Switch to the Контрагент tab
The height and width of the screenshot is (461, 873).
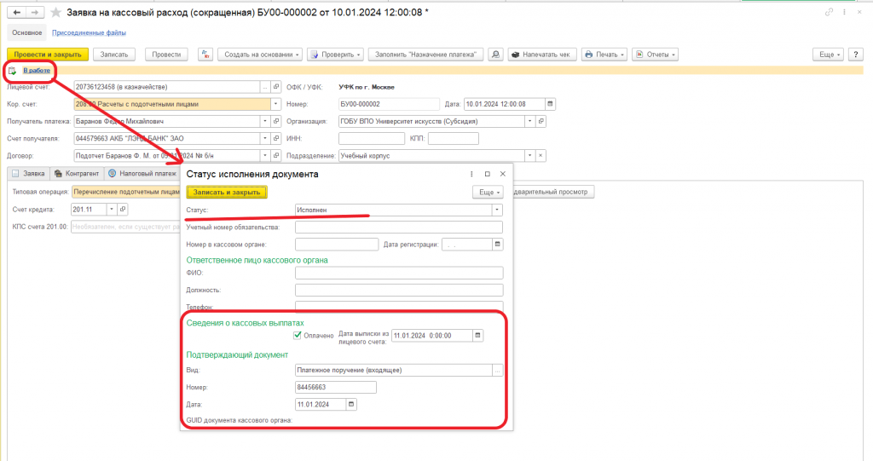pyautogui.click(x=77, y=174)
